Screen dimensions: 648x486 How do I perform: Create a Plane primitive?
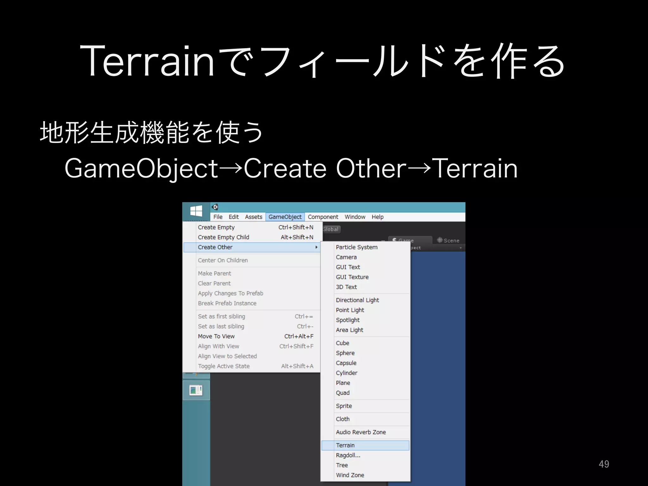click(365, 383)
